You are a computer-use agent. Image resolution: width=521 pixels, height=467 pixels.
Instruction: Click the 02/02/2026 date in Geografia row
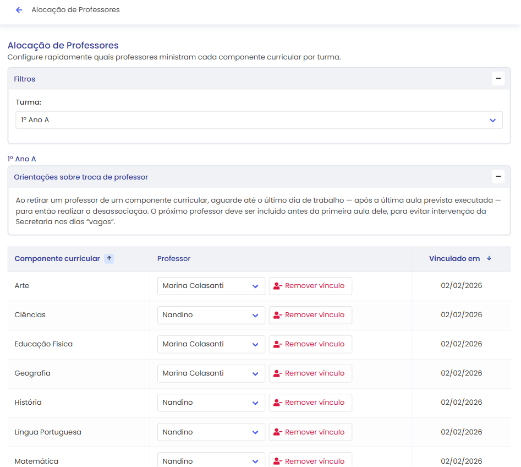click(x=461, y=373)
